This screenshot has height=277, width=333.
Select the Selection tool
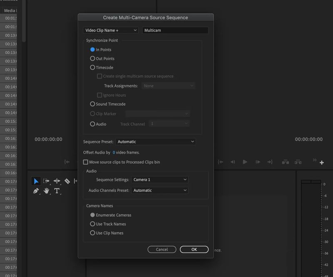35,181
